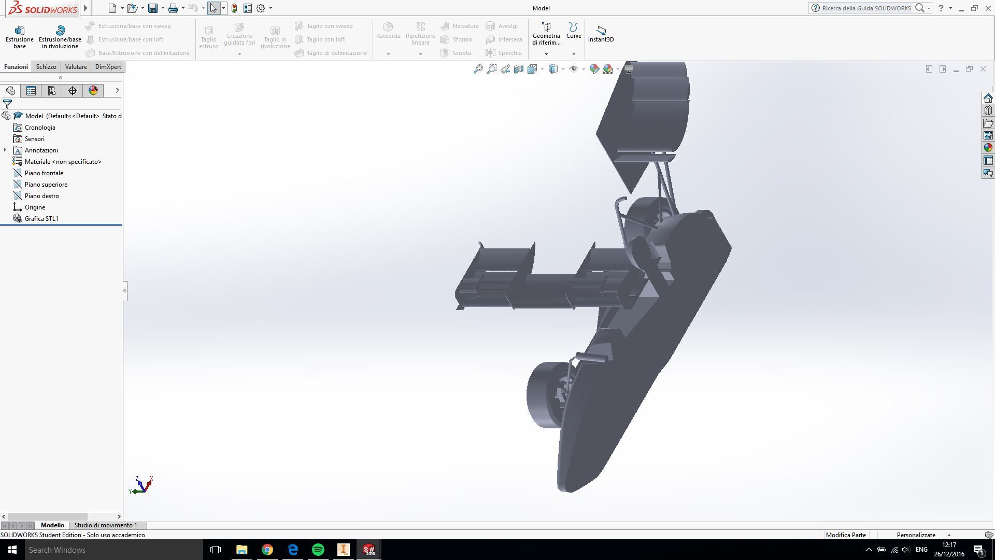This screenshot has height=560, width=995.
Task: Open Display Style dropdown arrow
Action: 563,69
